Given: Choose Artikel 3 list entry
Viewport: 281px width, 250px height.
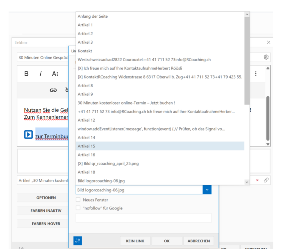Looking at the screenshot, I should (160, 42).
